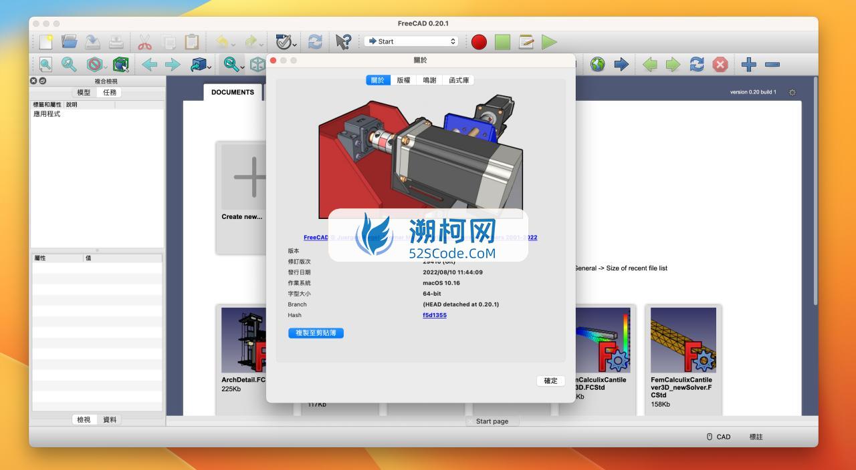Click the isometric view cube icon
The height and width of the screenshot is (470, 856).
point(257,64)
